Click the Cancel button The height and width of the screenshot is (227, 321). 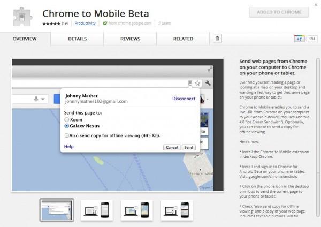coord(172,147)
